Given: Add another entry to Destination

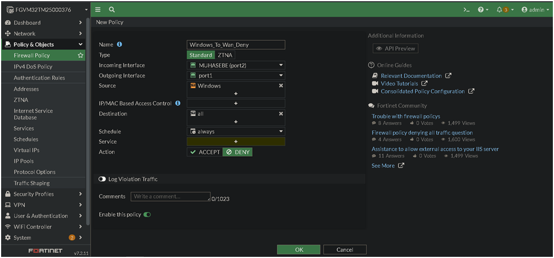Looking at the screenshot, I should 235,122.
